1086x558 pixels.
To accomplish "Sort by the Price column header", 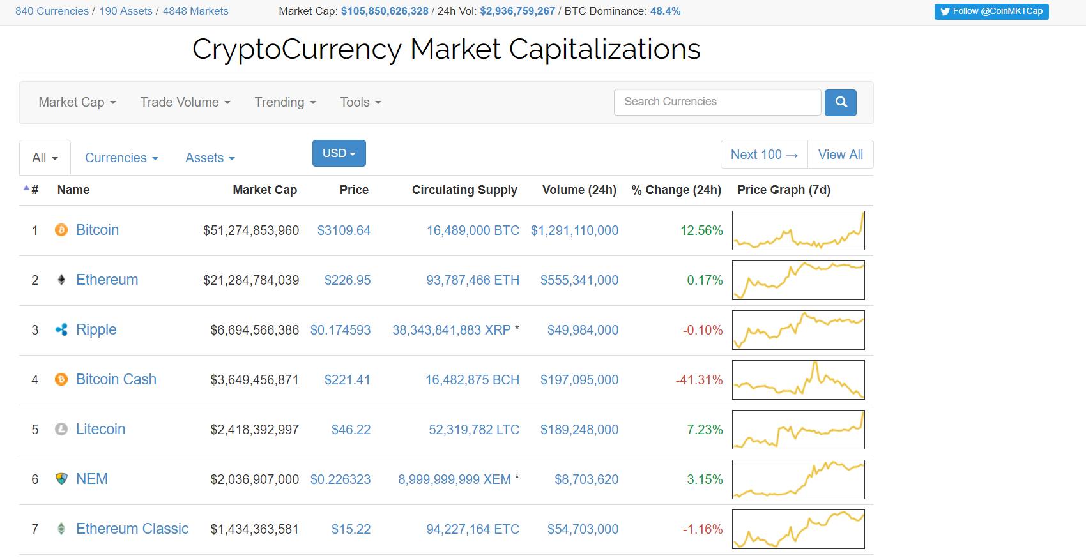I will [354, 190].
